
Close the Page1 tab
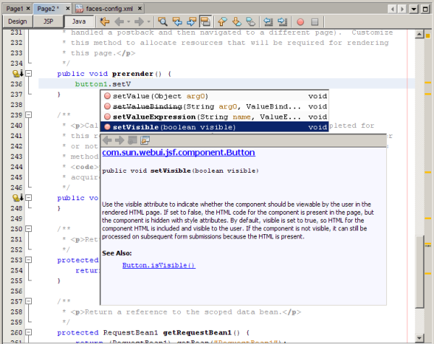coord(28,9)
